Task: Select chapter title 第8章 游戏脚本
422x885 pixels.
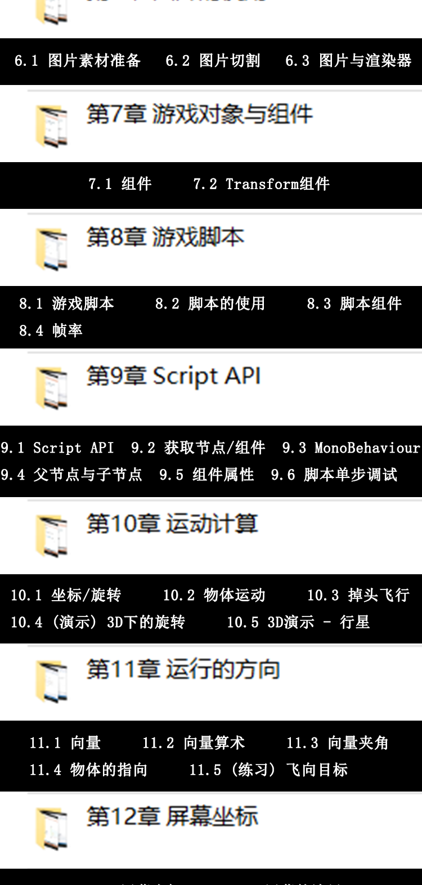Action: pyautogui.click(x=165, y=238)
